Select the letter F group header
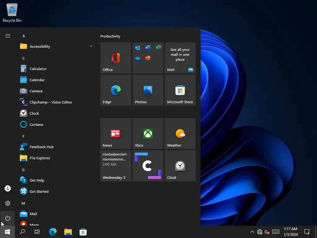Image resolution: width=317 pixels, height=238 pixels. (x=24, y=136)
